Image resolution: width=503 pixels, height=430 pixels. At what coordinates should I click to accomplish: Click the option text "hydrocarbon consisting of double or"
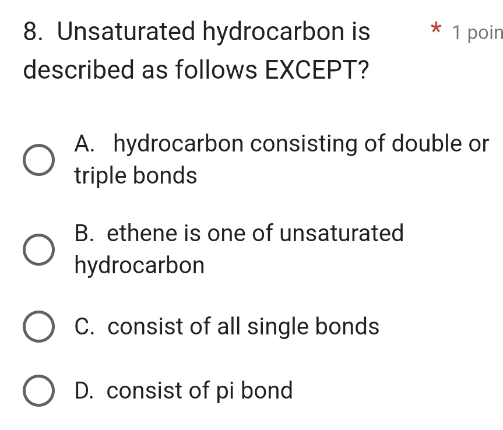click(301, 143)
